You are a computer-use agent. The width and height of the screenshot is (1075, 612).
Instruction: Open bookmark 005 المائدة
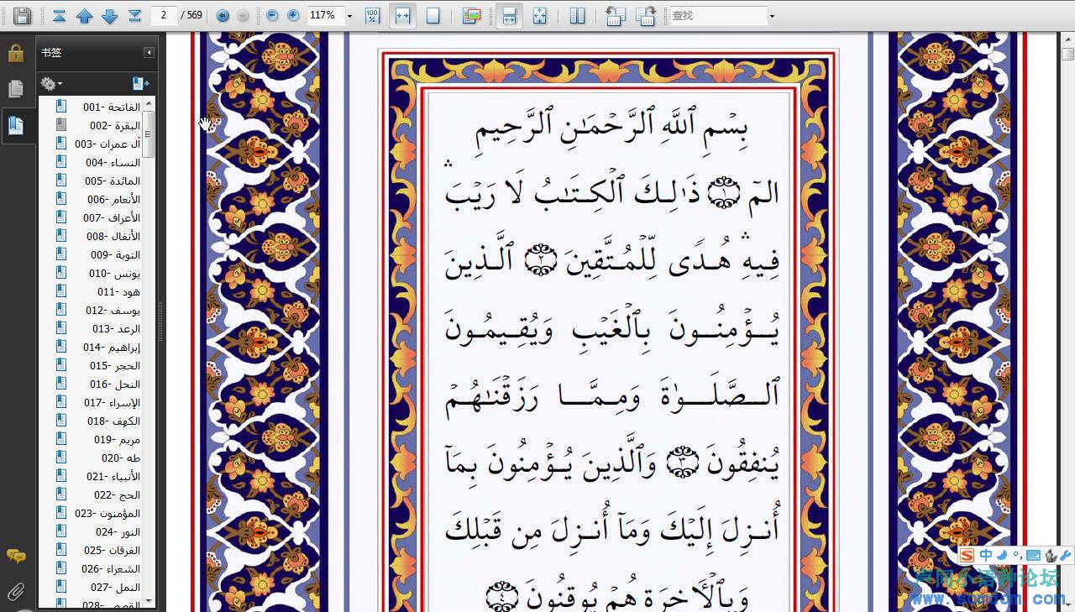click(112, 181)
